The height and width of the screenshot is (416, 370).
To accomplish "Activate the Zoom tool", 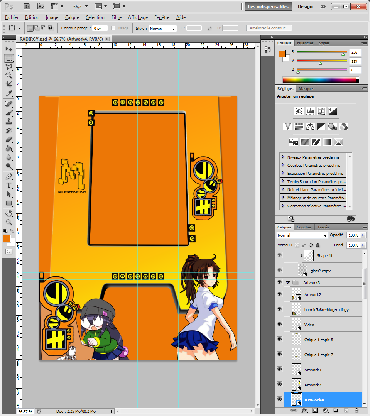I will [9, 222].
